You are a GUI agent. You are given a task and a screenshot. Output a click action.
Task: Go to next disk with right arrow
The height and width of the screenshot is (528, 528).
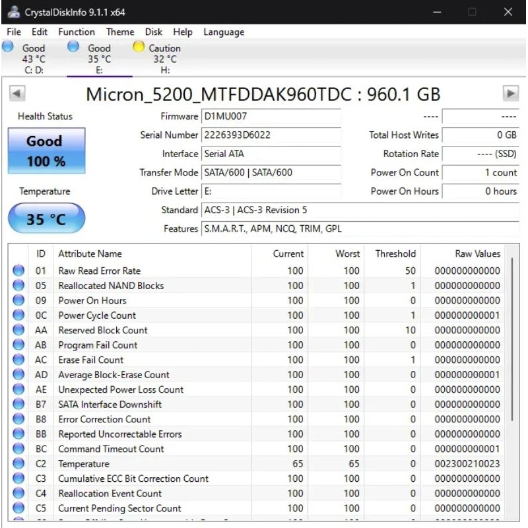[510, 93]
